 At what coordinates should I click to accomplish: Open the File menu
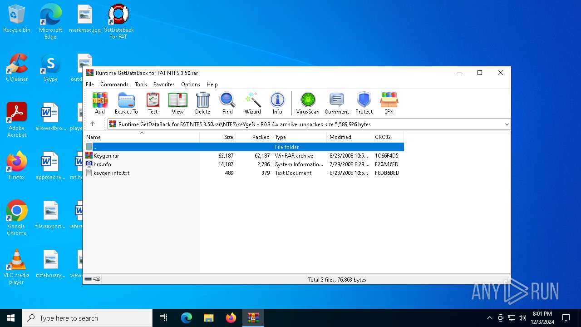tap(90, 84)
